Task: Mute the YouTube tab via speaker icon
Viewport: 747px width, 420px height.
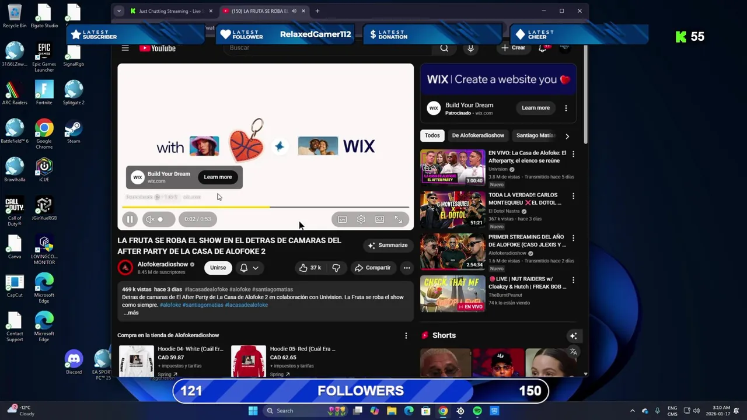Action: tap(294, 11)
